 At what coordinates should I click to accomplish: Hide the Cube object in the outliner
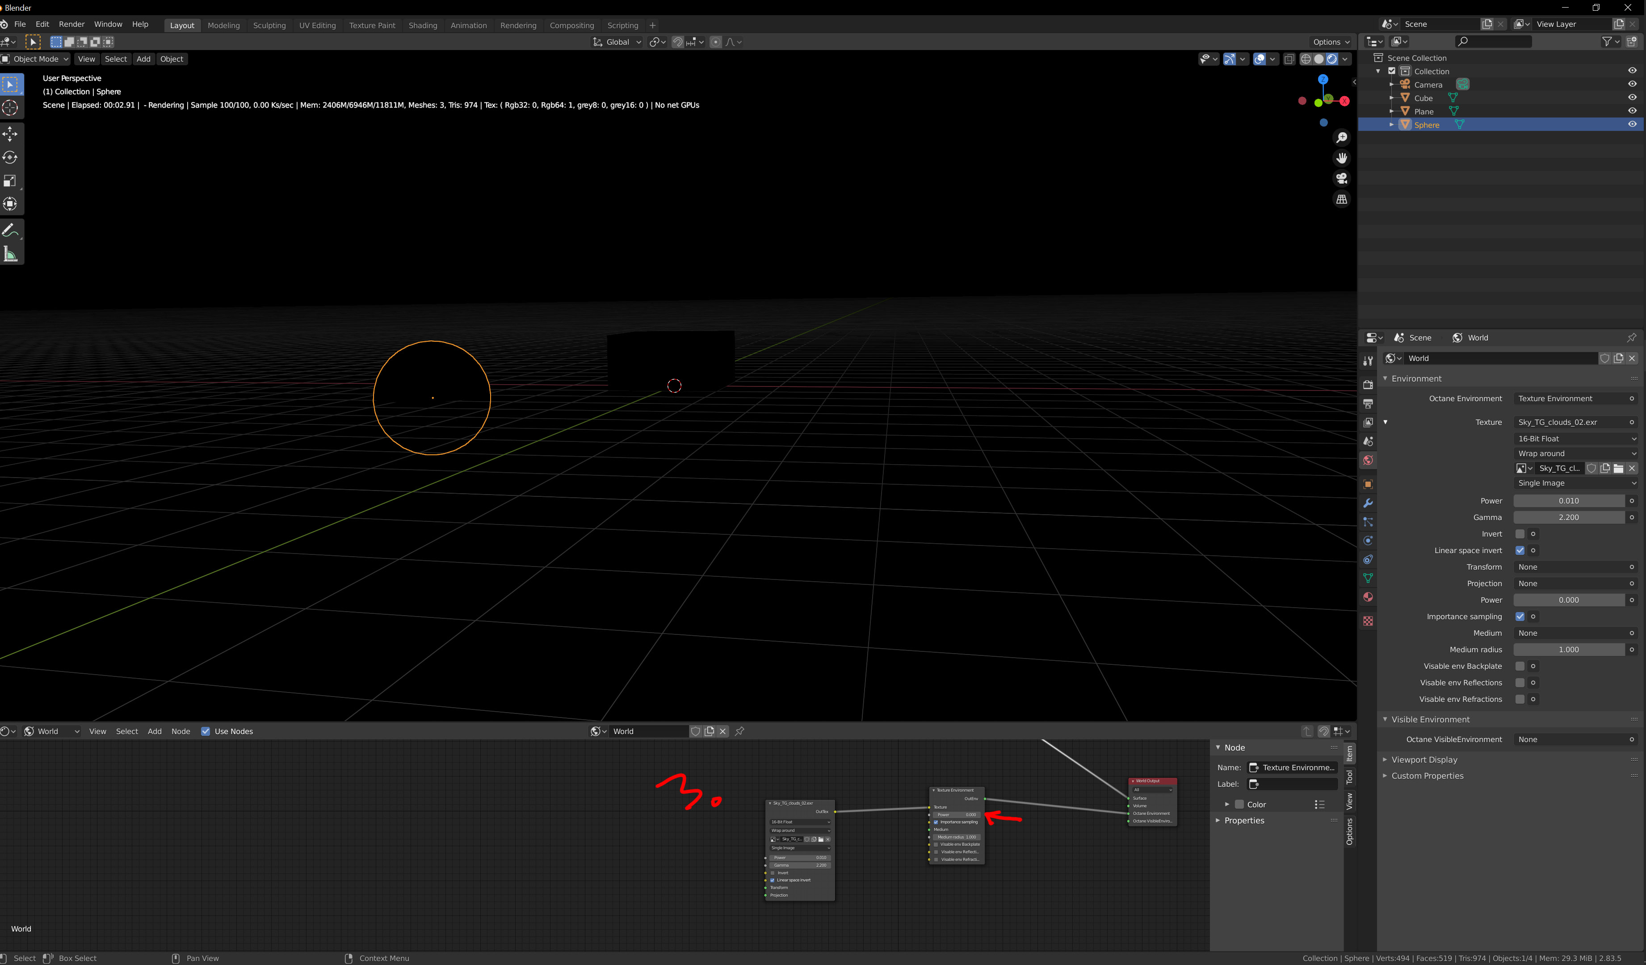pyautogui.click(x=1632, y=97)
